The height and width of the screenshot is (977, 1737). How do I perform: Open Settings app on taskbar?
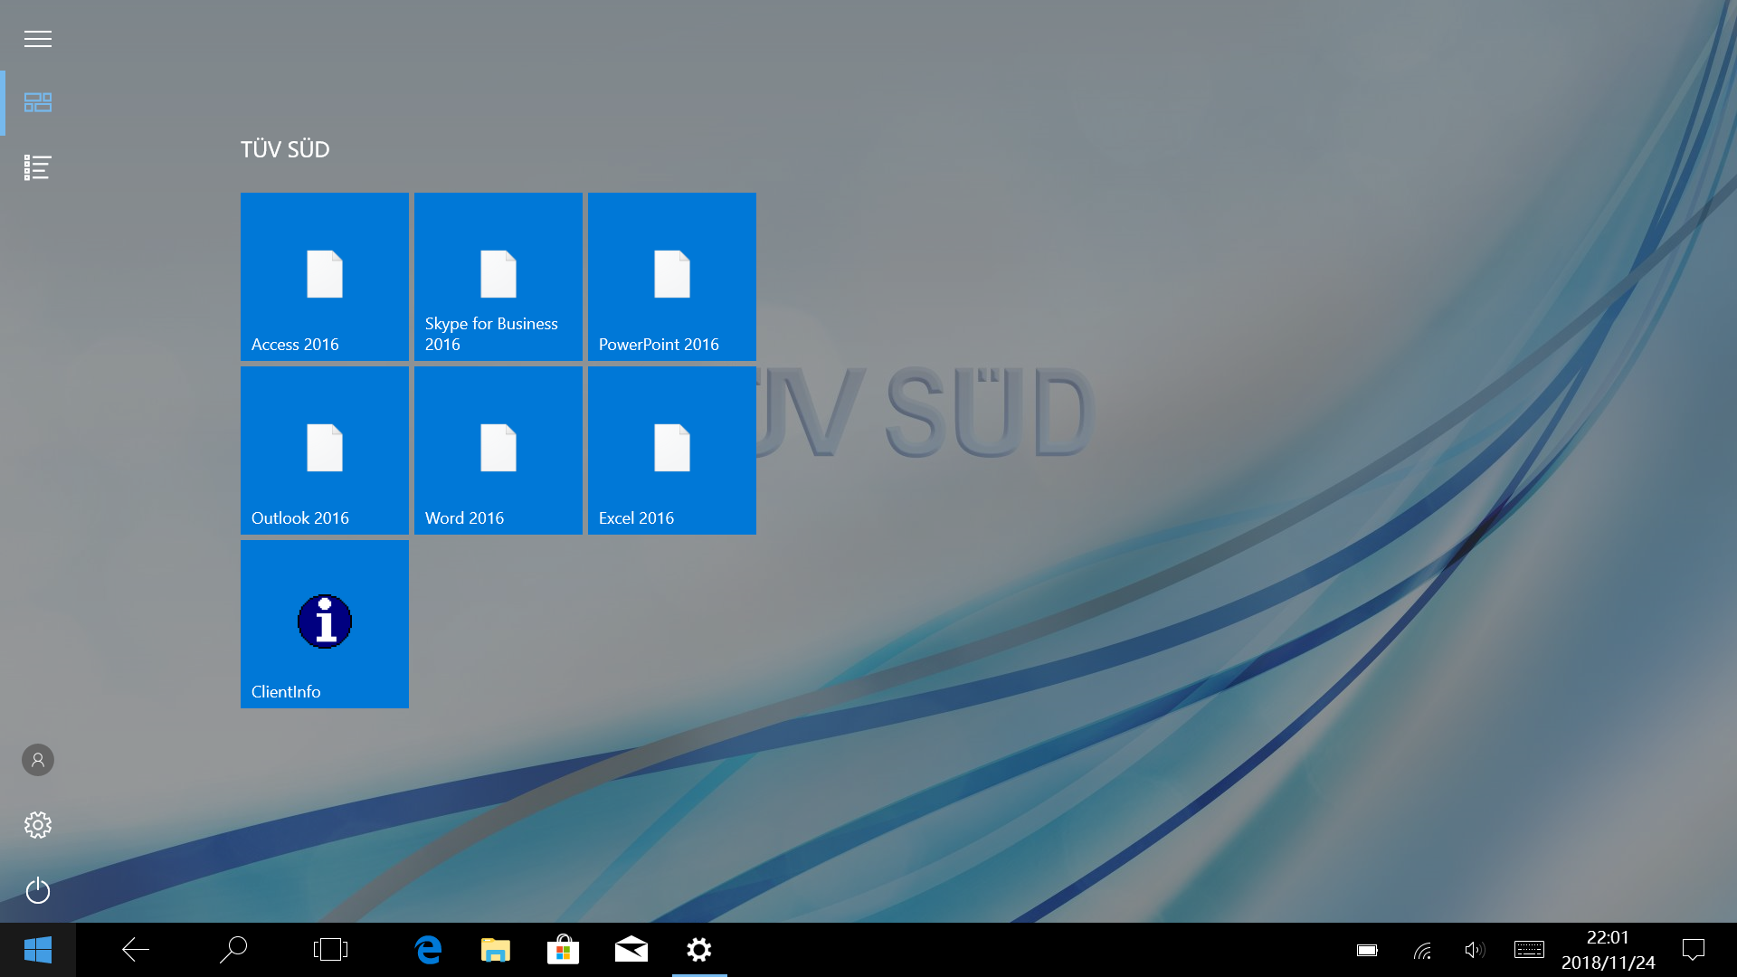click(x=699, y=950)
